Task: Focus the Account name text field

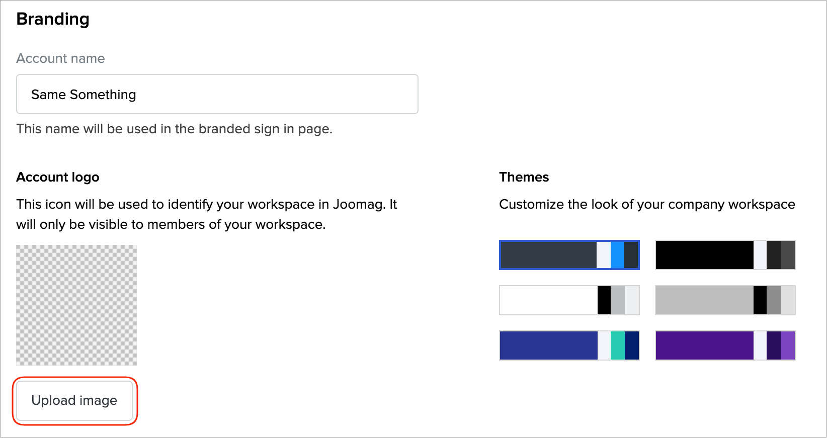Action: pos(217,95)
